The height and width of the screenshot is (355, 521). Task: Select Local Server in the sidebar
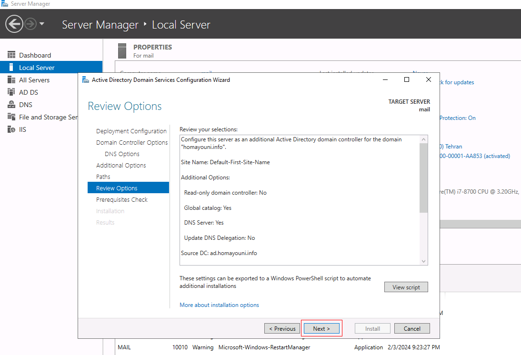point(51,68)
